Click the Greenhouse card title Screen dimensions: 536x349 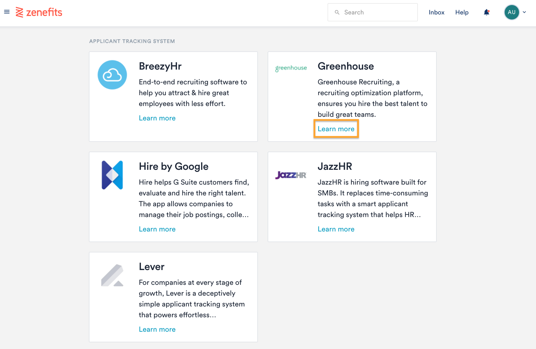pyautogui.click(x=346, y=66)
